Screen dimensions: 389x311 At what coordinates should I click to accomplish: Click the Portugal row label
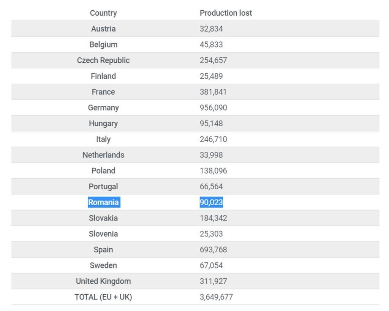point(103,186)
